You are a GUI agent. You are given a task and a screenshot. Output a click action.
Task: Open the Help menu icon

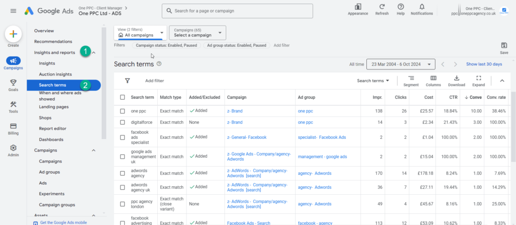[x=401, y=7]
